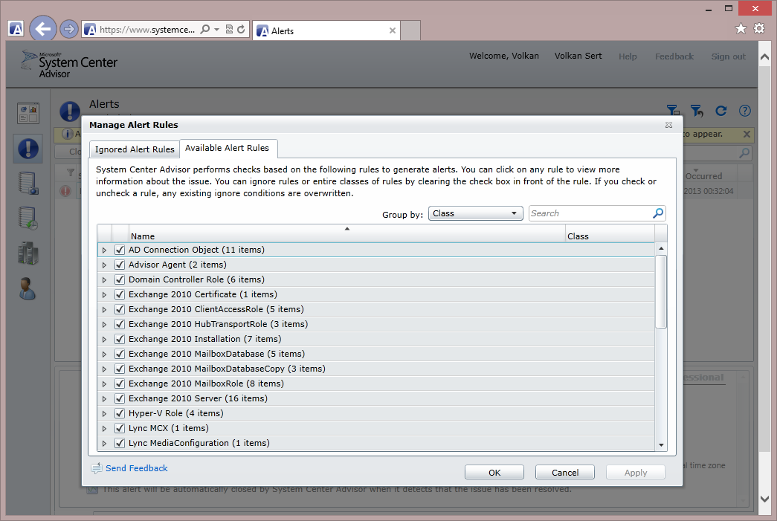777x521 pixels.
Task: Open the dashboard overview sidebar icon
Action: point(28,114)
